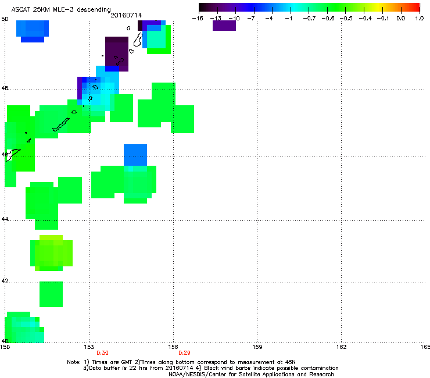This screenshot has height=378, width=430.
Task: Pick the red end of the colorbar
Action: [x=415, y=7]
